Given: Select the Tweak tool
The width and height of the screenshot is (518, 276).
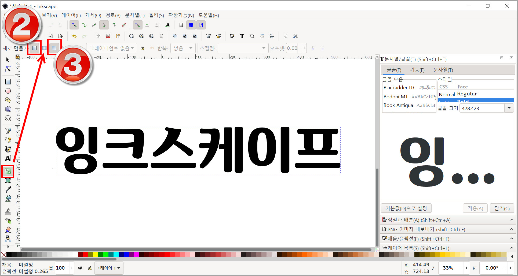Looking at the screenshot, I should (x=8, y=211).
